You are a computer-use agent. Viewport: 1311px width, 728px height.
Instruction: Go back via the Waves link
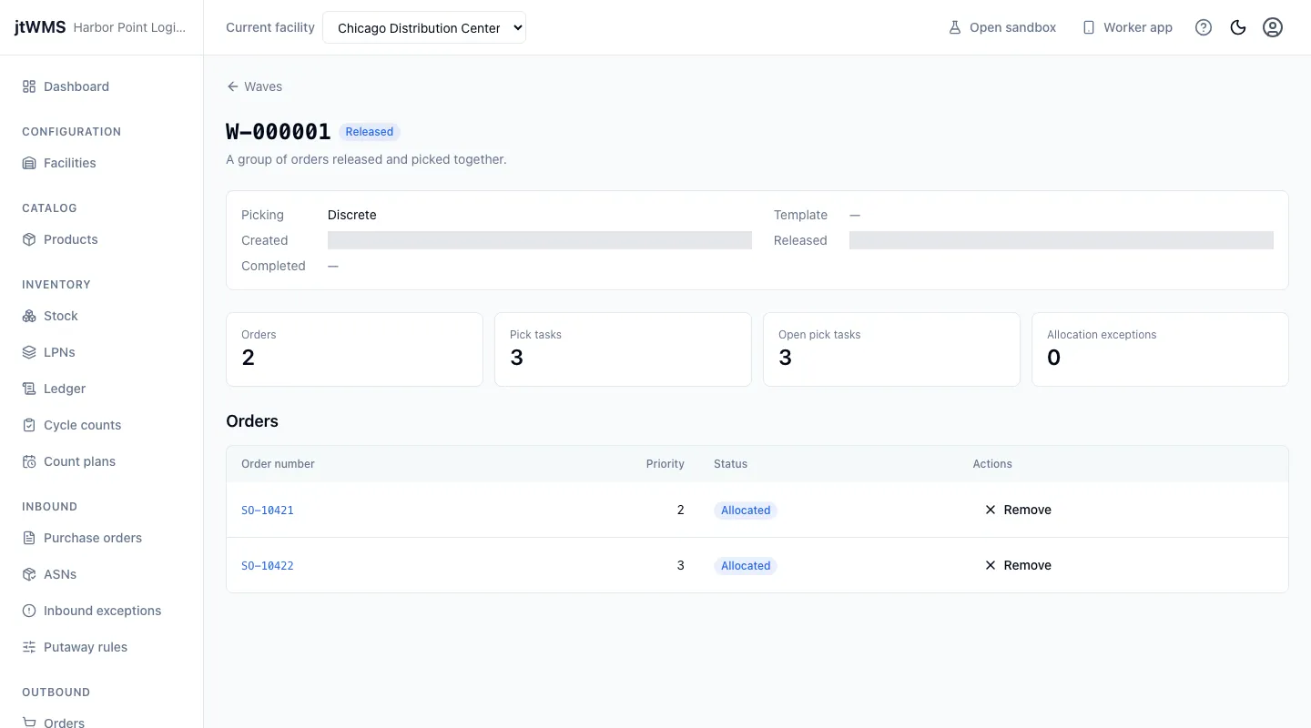[255, 86]
